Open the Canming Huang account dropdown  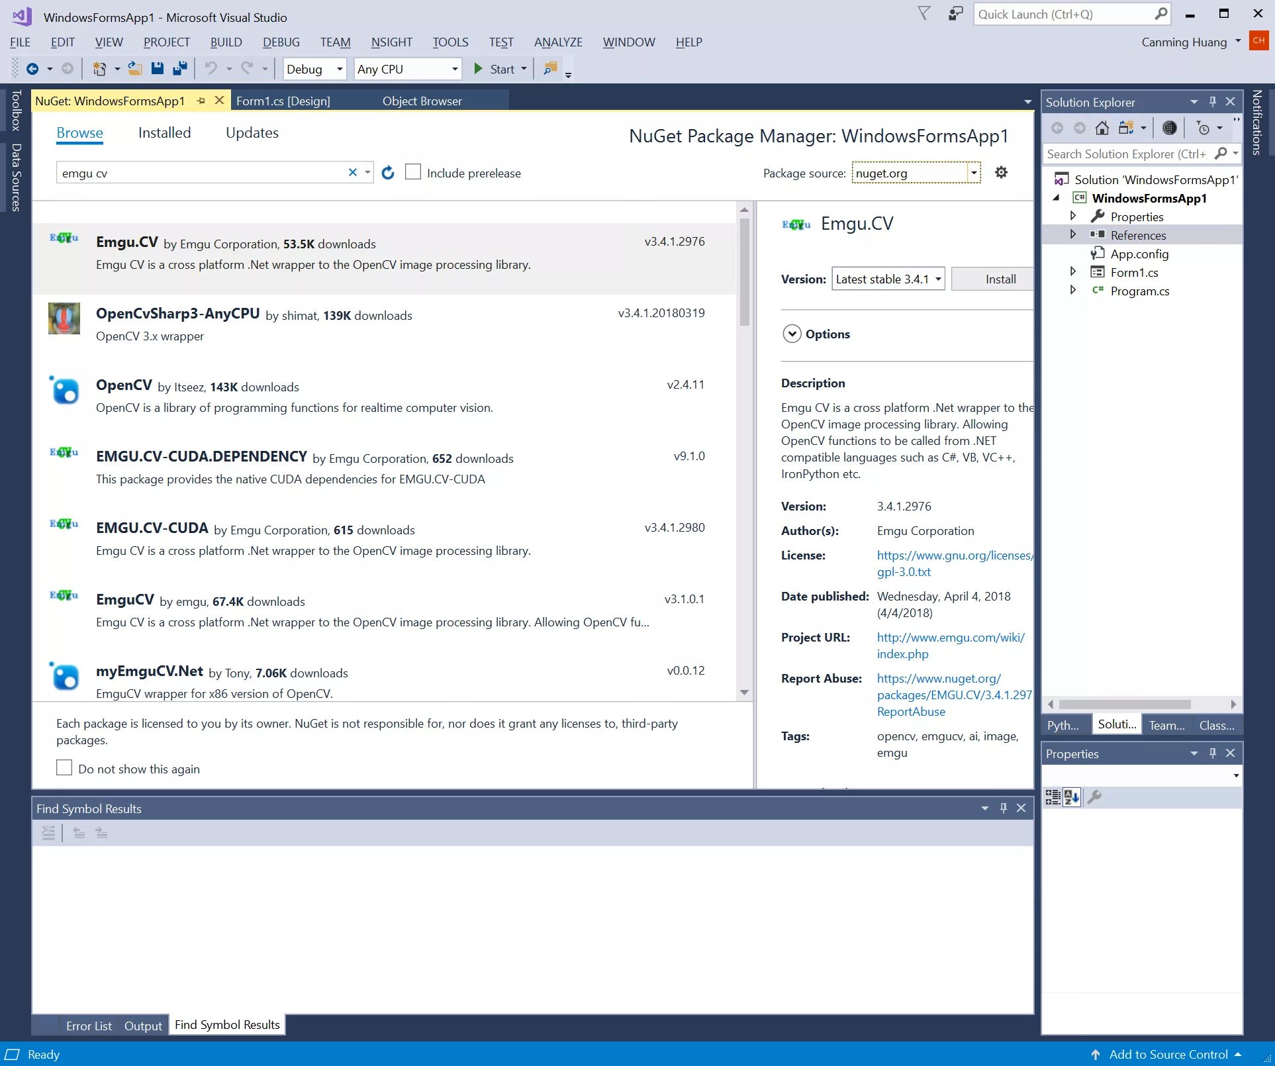point(1238,41)
